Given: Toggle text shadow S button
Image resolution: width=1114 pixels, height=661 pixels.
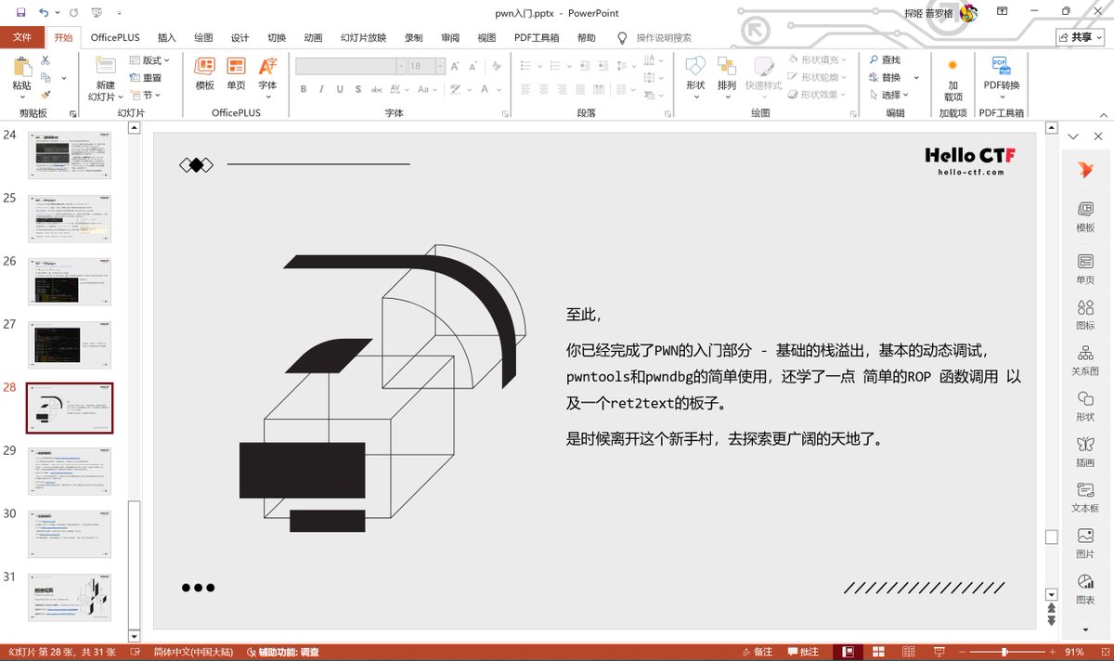Looking at the screenshot, I should pos(359,90).
